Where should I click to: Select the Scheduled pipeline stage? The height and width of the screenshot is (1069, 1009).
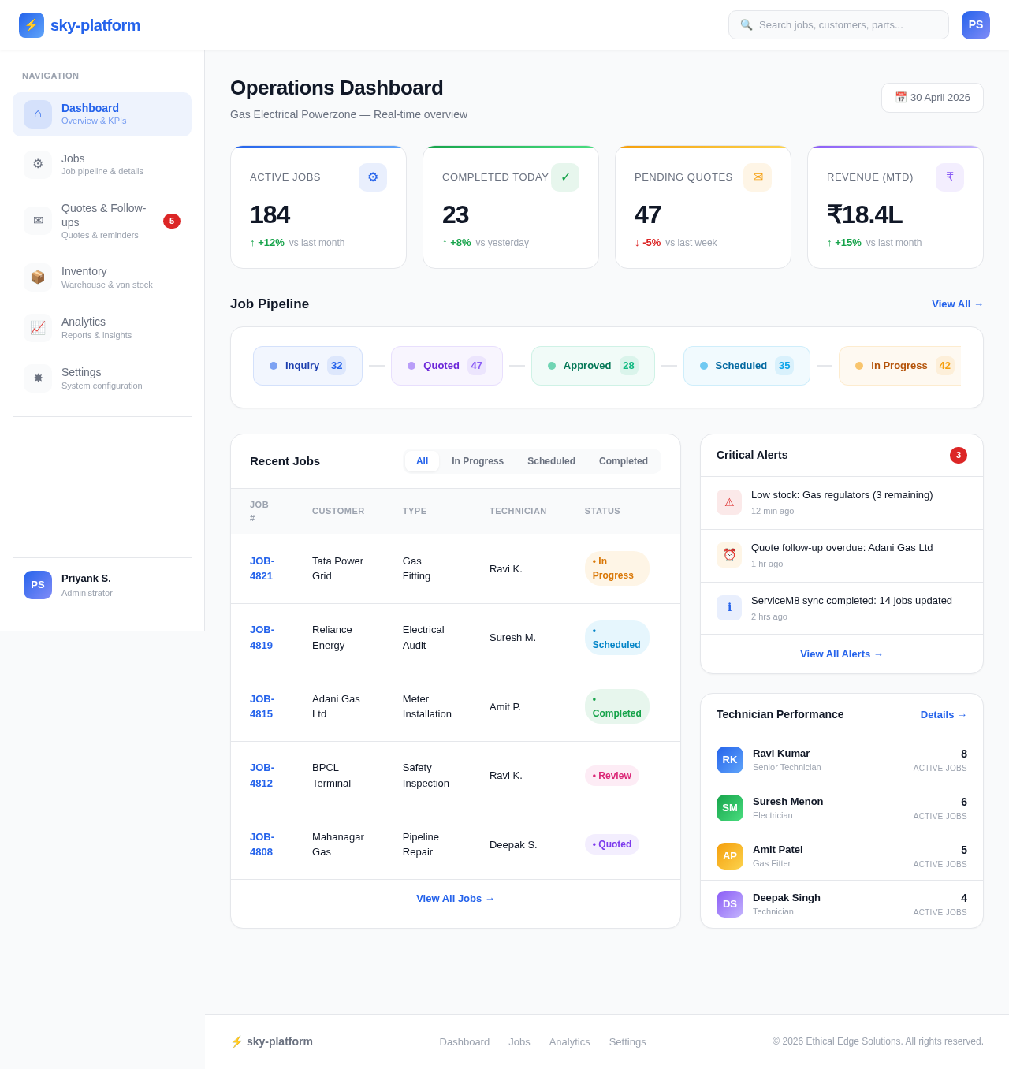[747, 366]
